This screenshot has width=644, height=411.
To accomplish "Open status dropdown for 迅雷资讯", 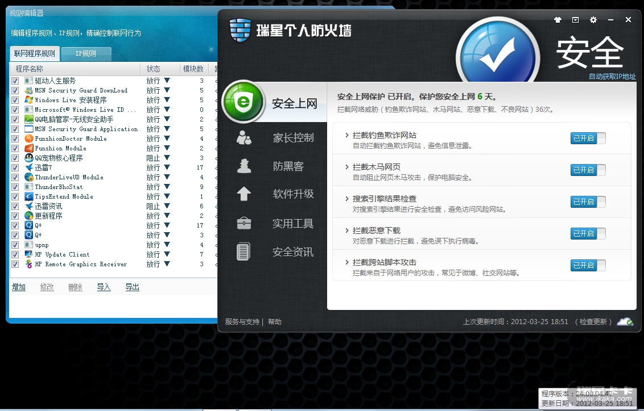I will click(x=167, y=205).
